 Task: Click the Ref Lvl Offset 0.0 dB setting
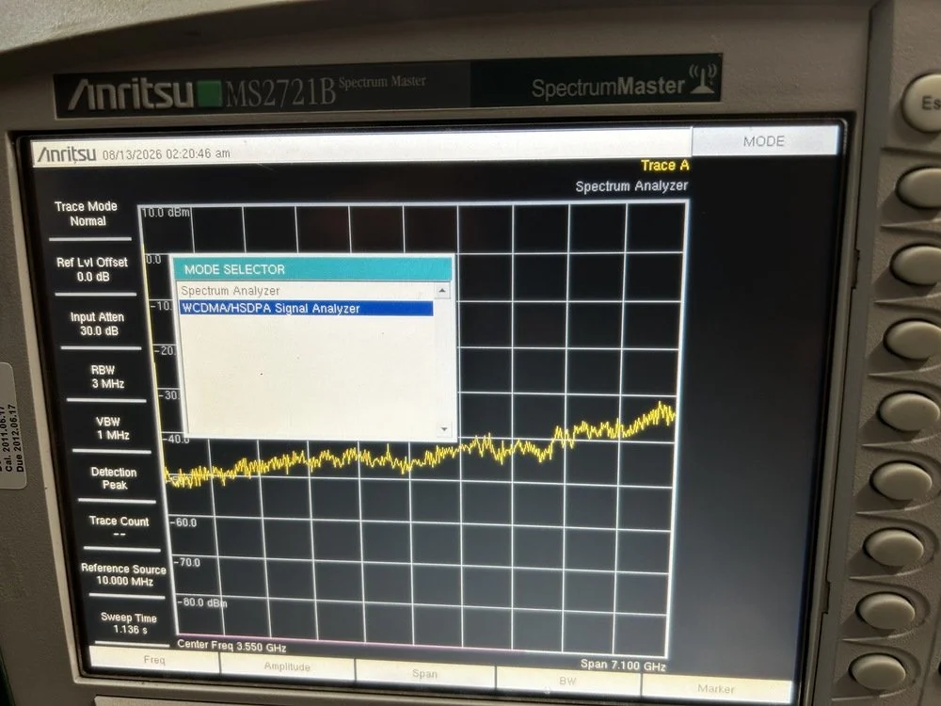coord(92,269)
